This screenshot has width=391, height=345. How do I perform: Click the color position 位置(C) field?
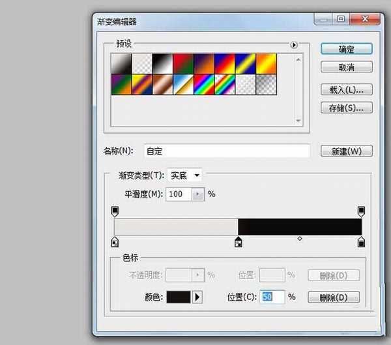tap(272, 297)
